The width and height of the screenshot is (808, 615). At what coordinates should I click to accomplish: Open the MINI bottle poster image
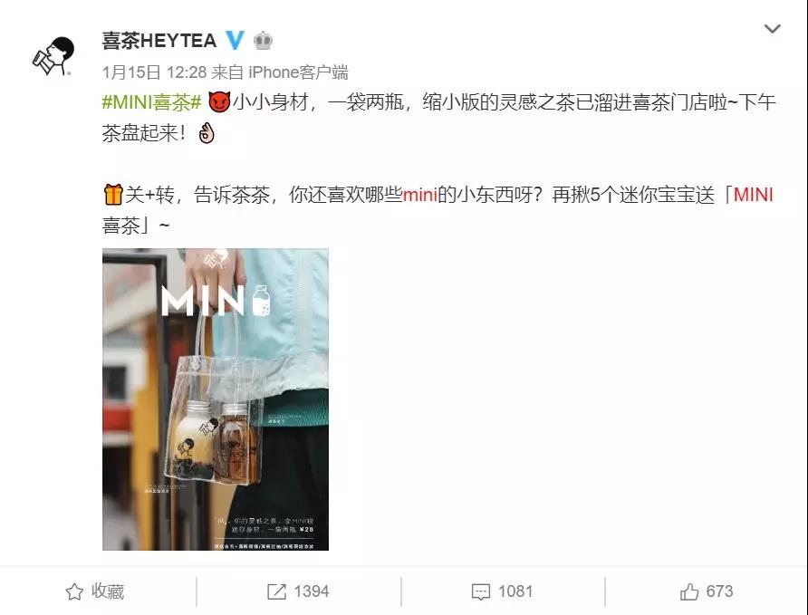pyautogui.click(x=216, y=399)
